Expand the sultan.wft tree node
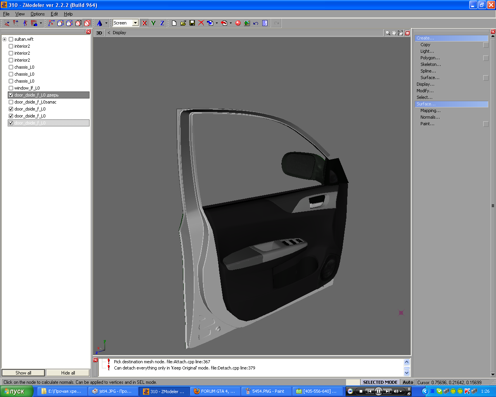Screen dimensions: 496x397 (5, 39)
